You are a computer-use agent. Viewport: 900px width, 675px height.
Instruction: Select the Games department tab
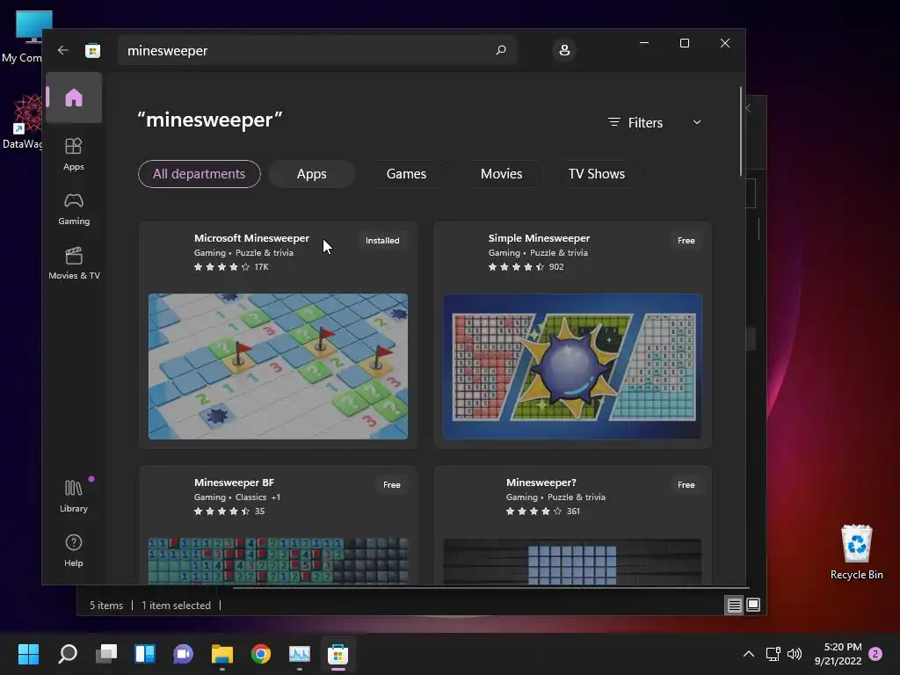click(406, 174)
